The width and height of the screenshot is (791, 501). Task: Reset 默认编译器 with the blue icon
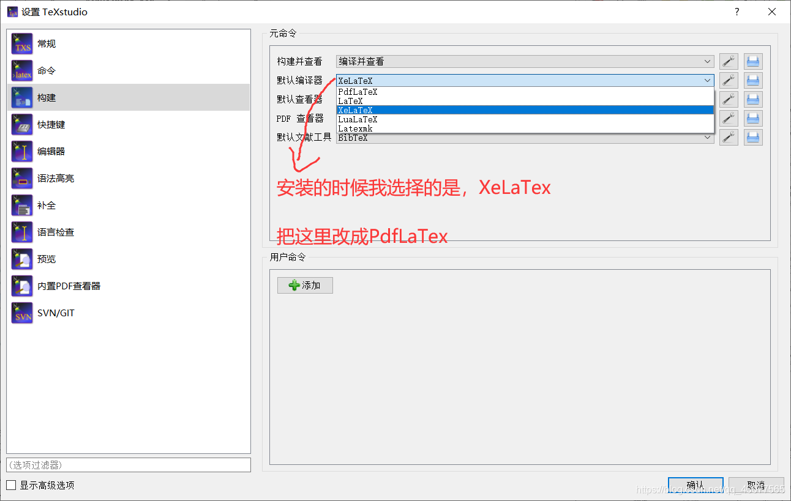pyautogui.click(x=753, y=80)
